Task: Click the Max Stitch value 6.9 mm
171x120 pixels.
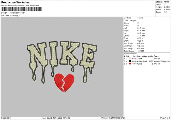Action: (x=141, y=43)
